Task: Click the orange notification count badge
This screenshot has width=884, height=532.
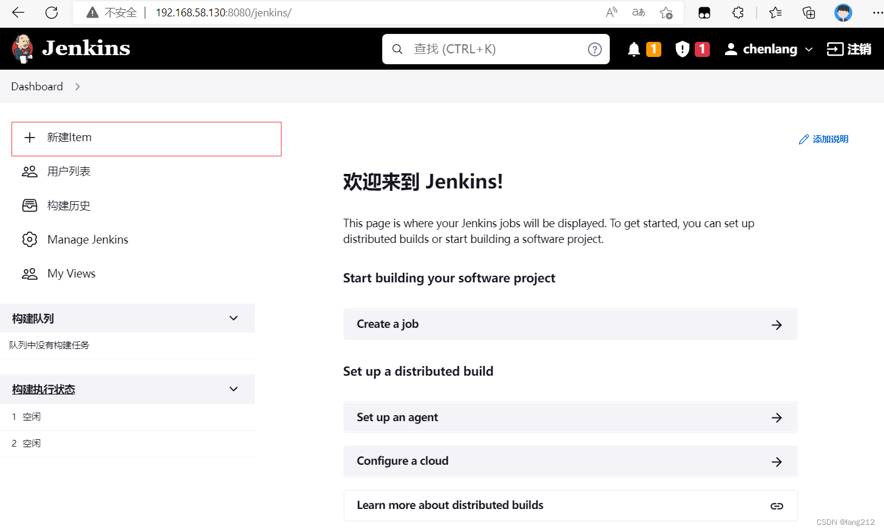Action: click(x=653, y=49)
